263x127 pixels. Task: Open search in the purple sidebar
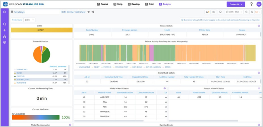(4, 24)
